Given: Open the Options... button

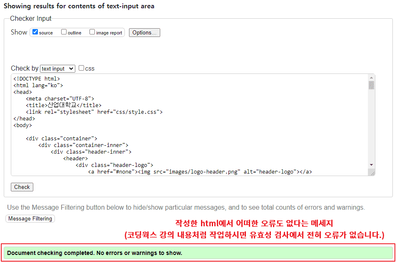Looking at the screenshot, I should tap(144, 32).
